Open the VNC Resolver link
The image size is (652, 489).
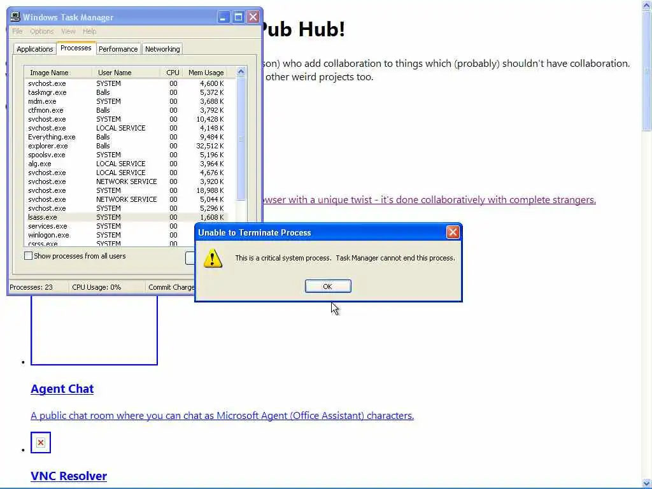(69, 476)
